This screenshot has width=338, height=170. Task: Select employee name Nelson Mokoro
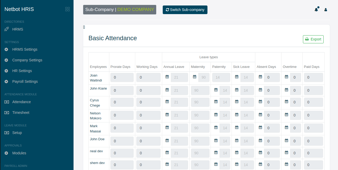coord(96,116)
